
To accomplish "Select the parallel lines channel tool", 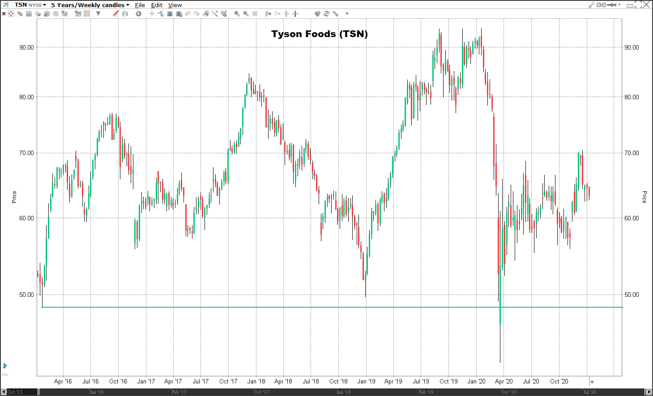I will (224, 13).
